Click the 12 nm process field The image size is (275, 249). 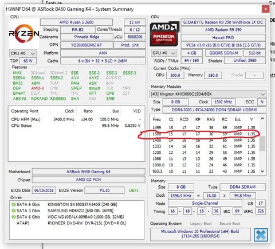(x=135, y=22)
